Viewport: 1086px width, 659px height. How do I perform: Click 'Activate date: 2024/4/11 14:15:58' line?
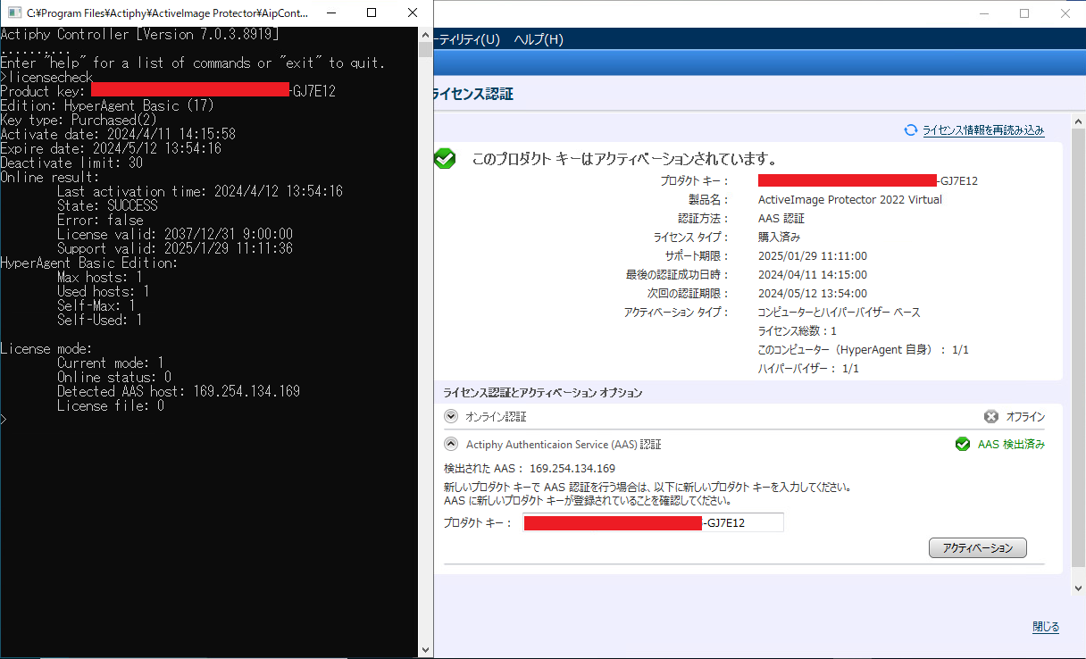click(x=118, y=134)
